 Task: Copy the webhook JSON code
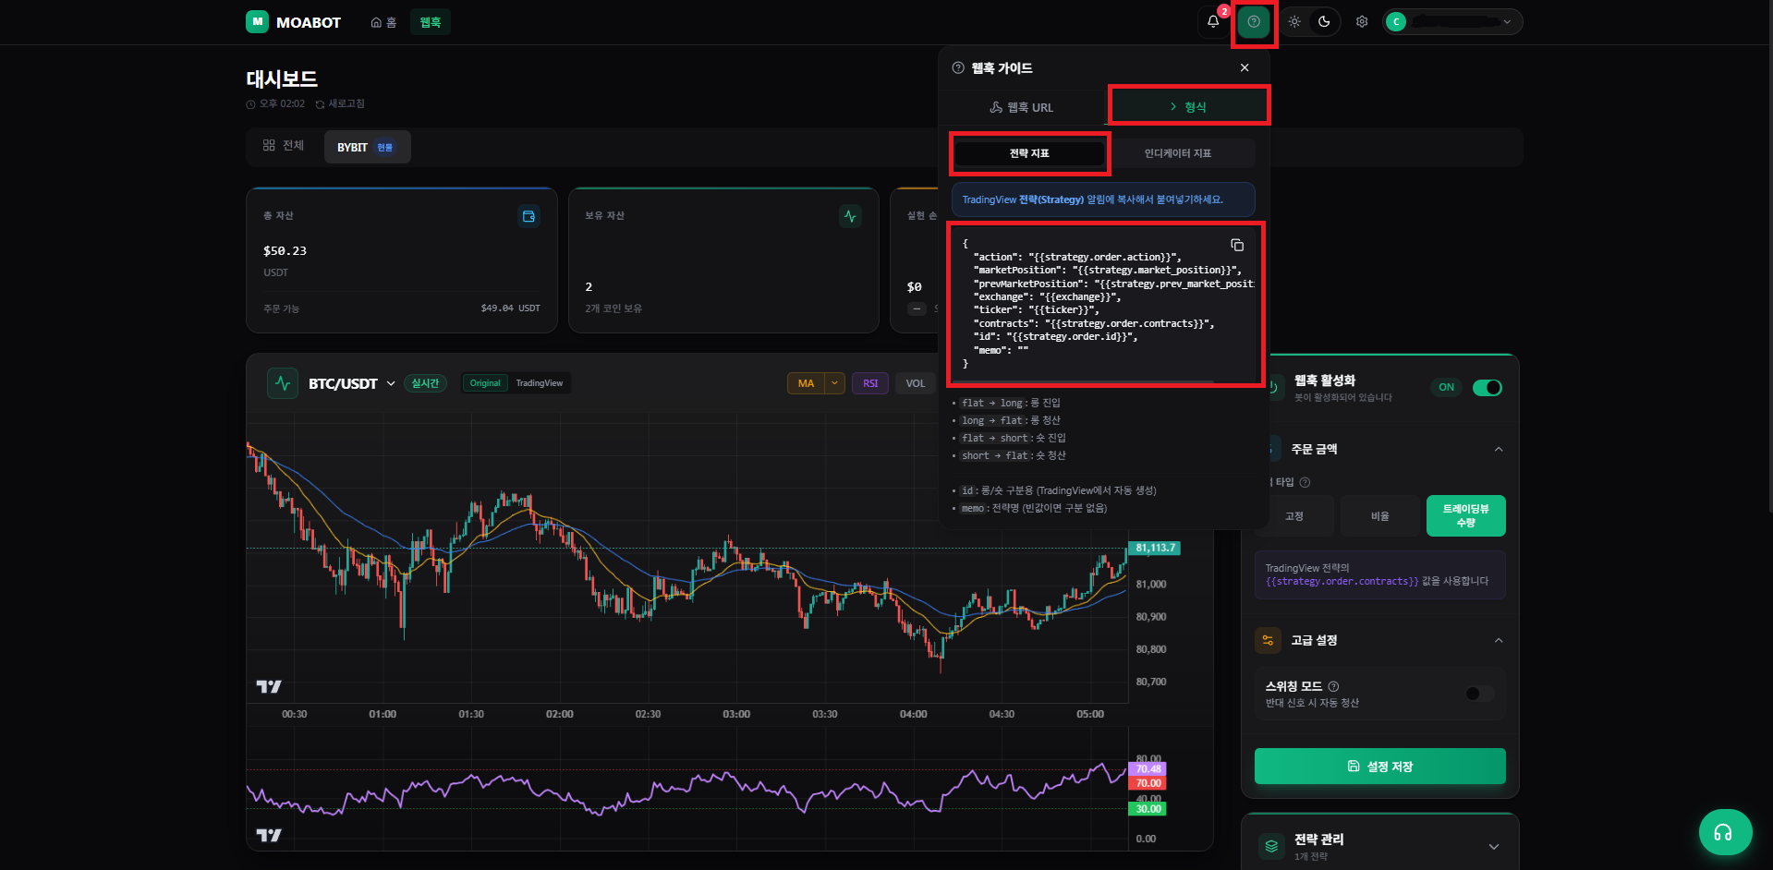[x=1237, y=245]
